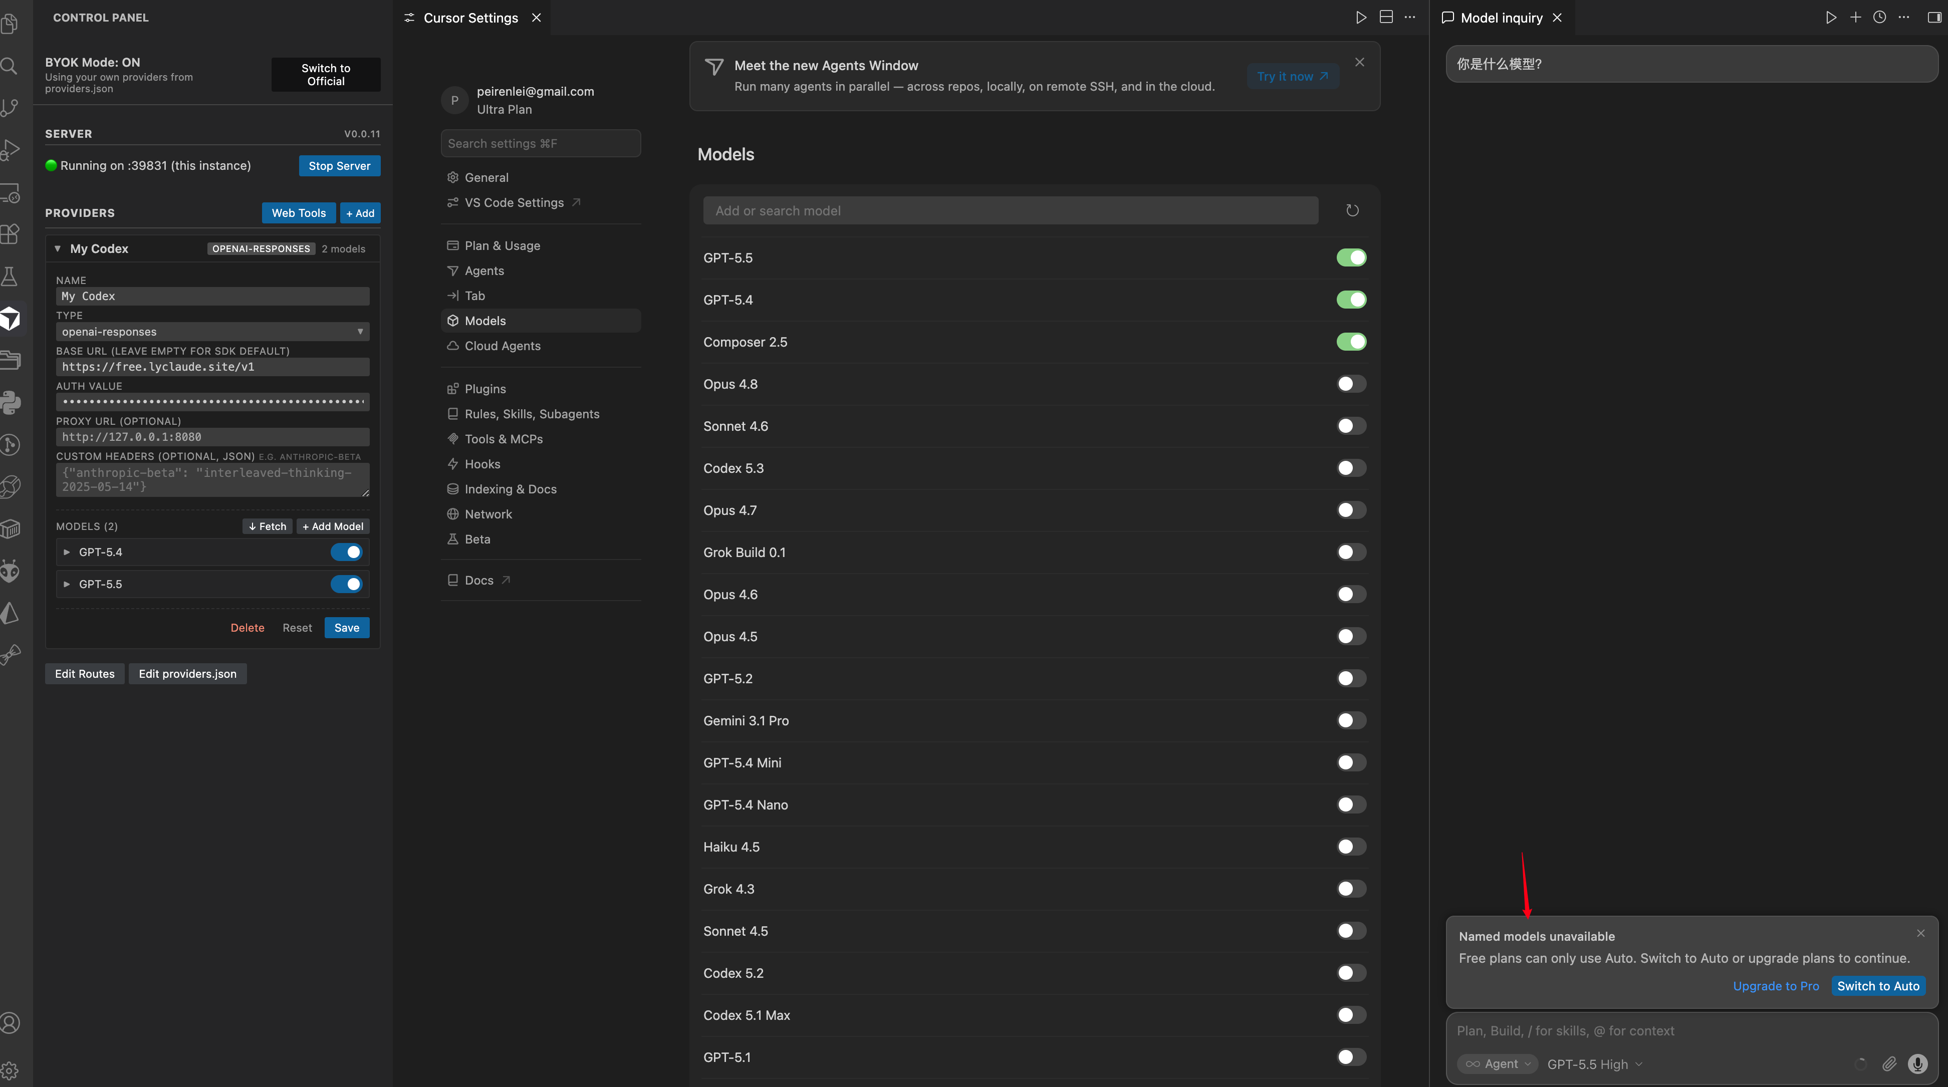Image resolution: width=1948 pixels, height=1087 pixels.
Task: Click the chat prompt input box
Action: coord(1691,1030)
